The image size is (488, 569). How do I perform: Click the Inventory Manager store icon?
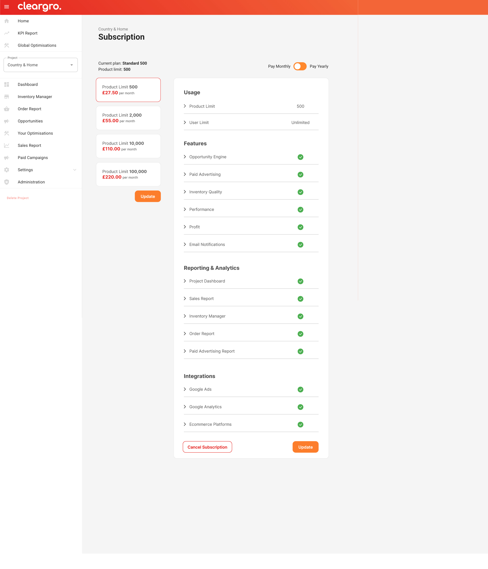coord(7,97)
